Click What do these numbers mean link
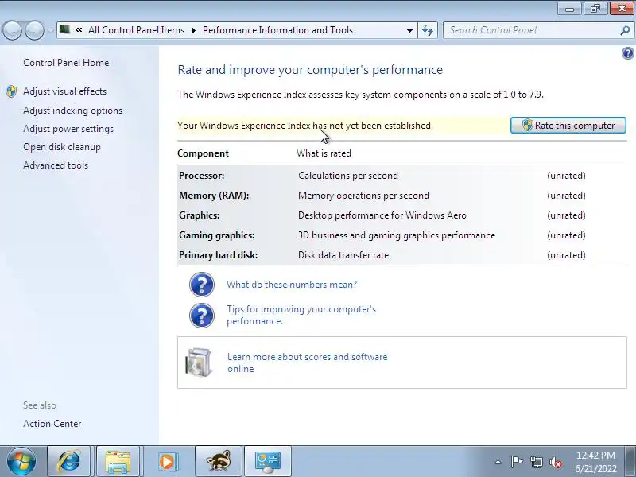 pos(292,285)
